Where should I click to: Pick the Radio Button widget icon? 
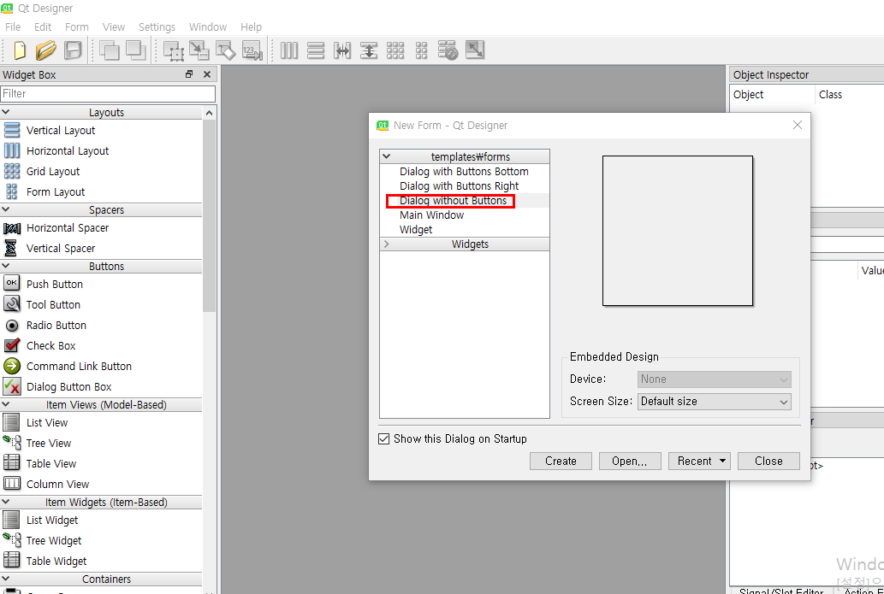coord(12,326)
